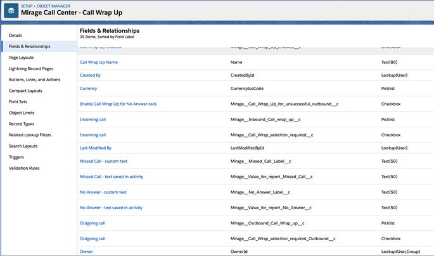This screenshot has height=256, width=434.
Task: Click Text(80) data type cell
Action: [389, 62]
